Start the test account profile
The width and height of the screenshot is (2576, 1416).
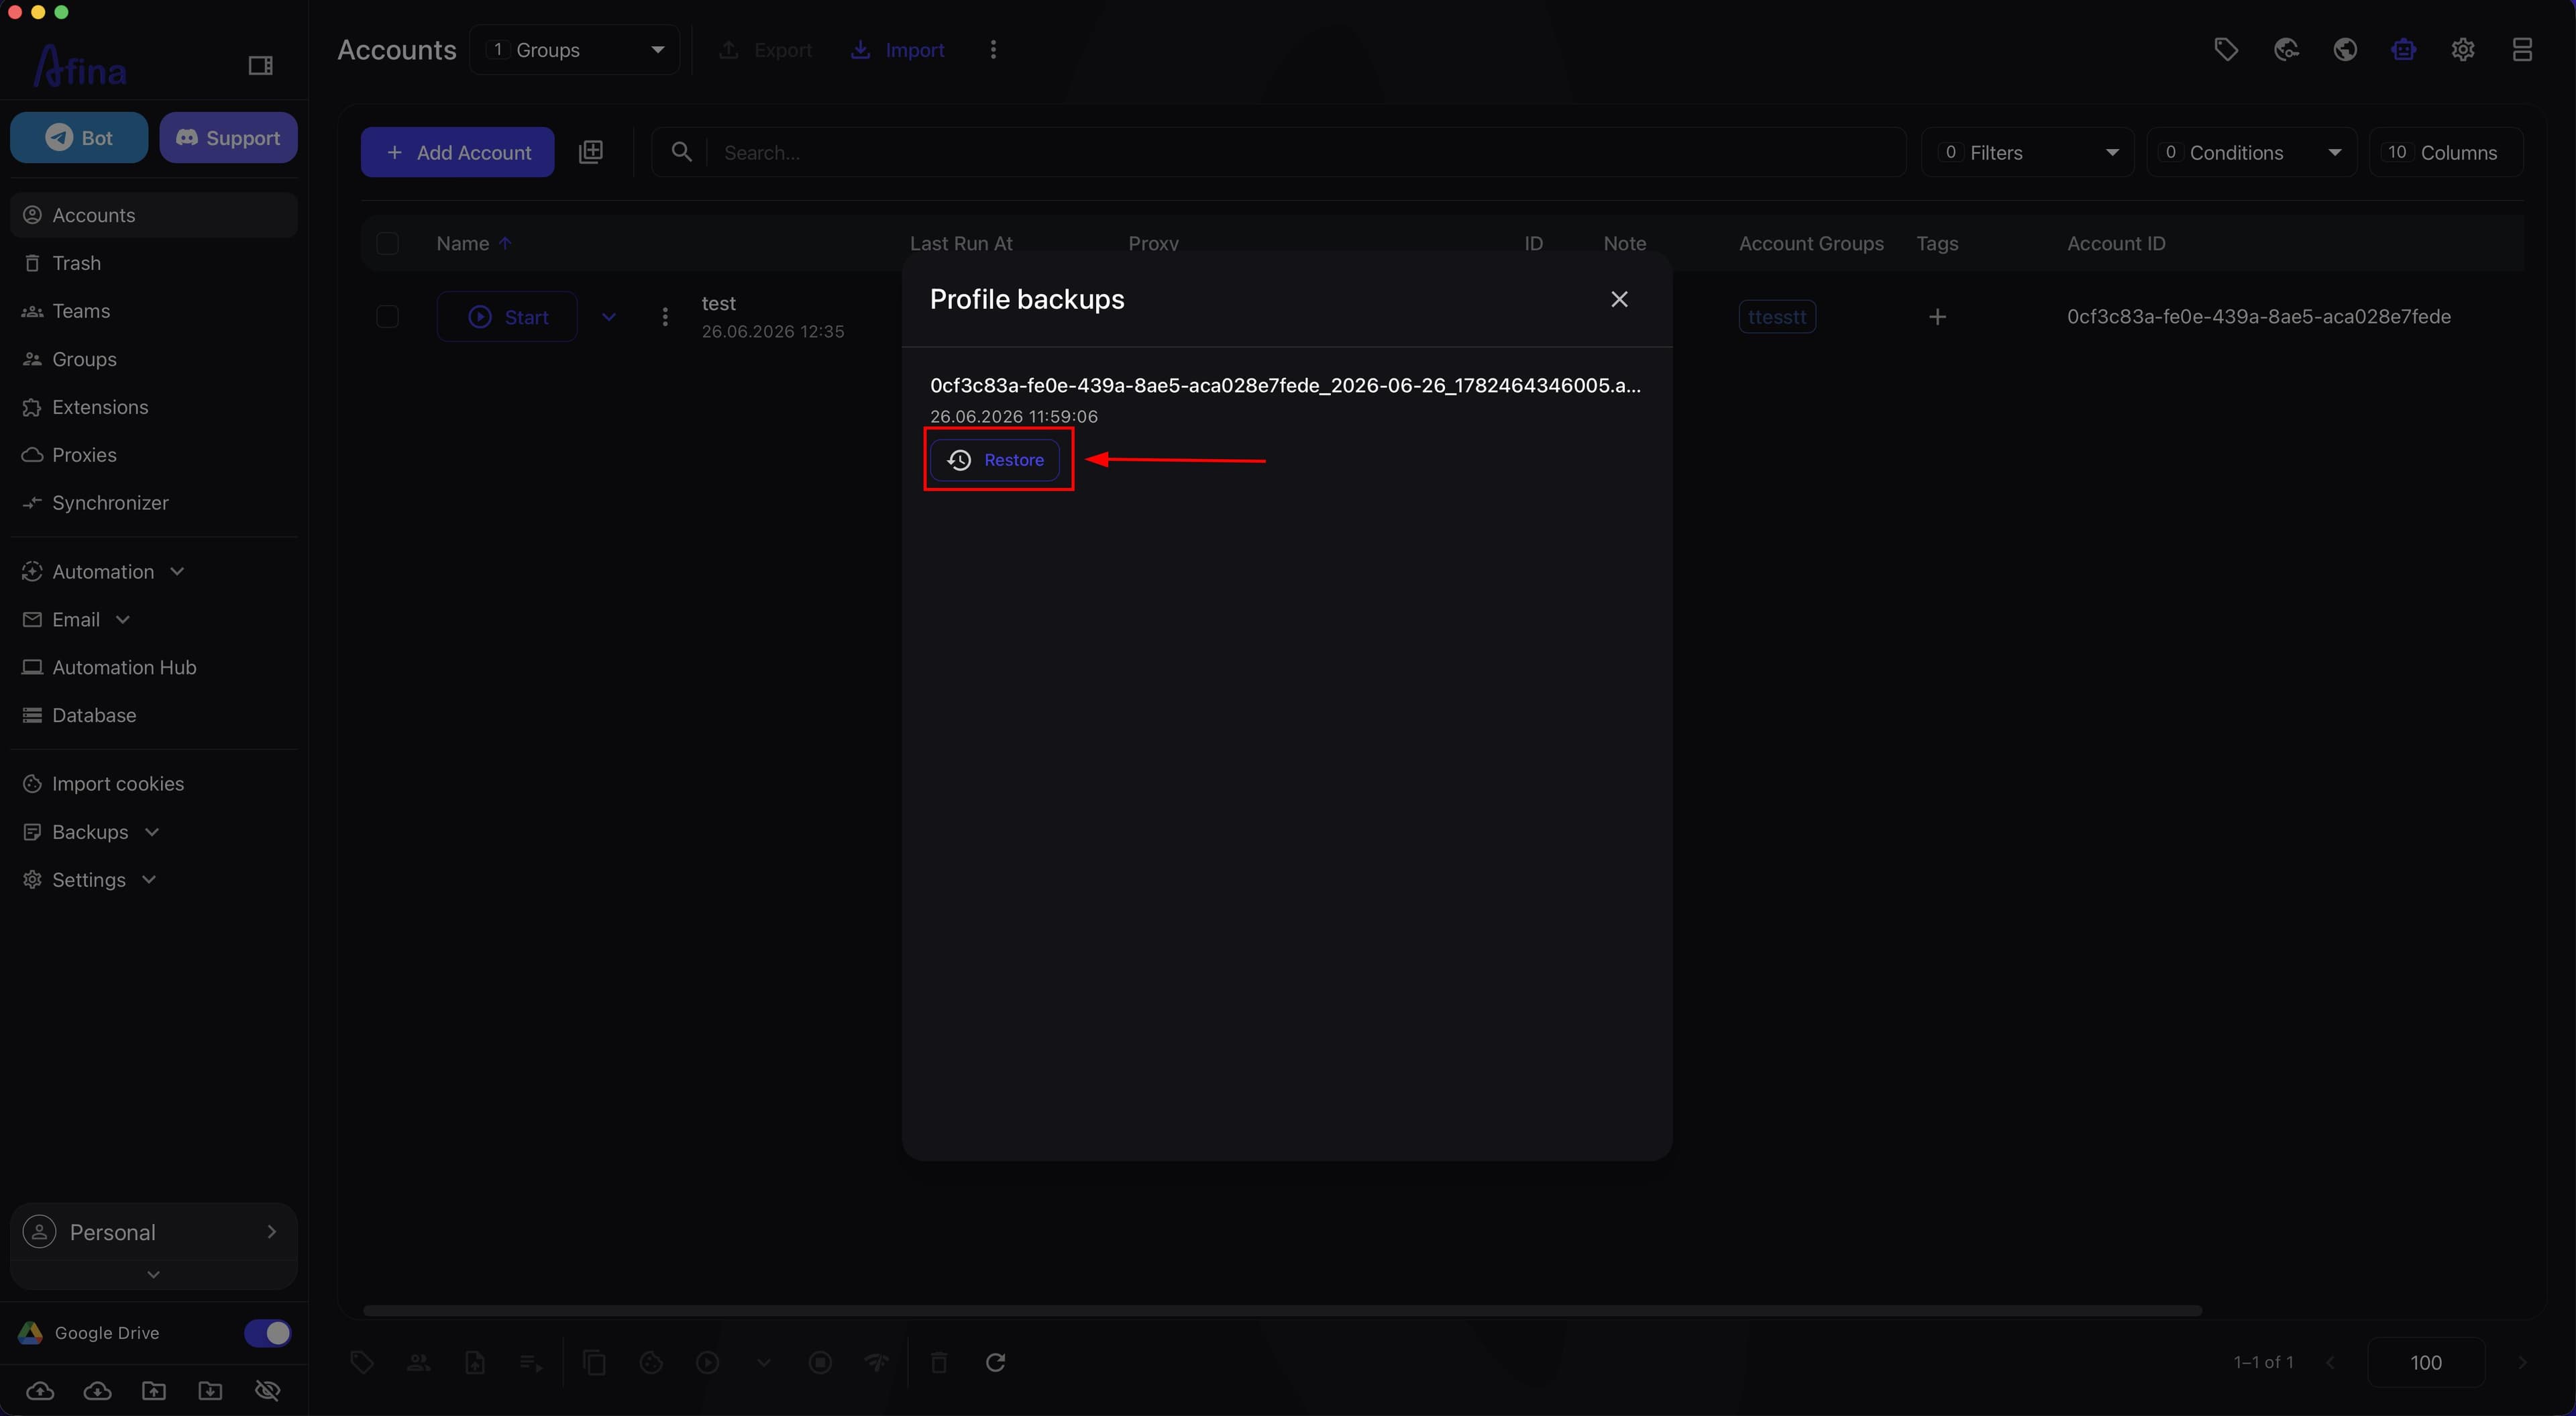pos(507,317)
